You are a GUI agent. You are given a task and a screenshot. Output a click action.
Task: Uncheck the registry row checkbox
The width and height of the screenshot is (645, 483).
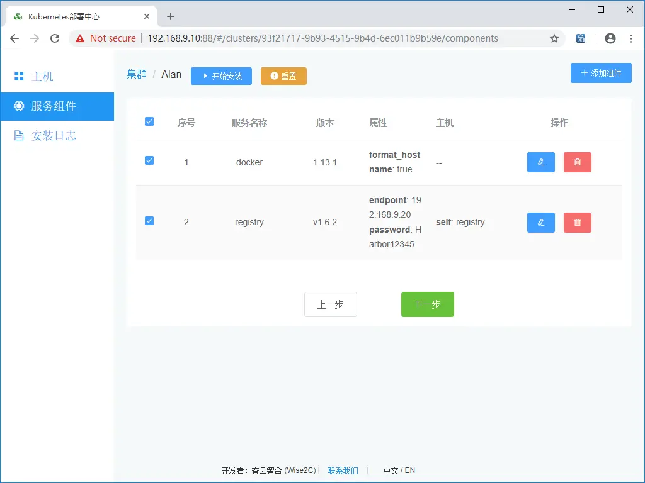149,221
